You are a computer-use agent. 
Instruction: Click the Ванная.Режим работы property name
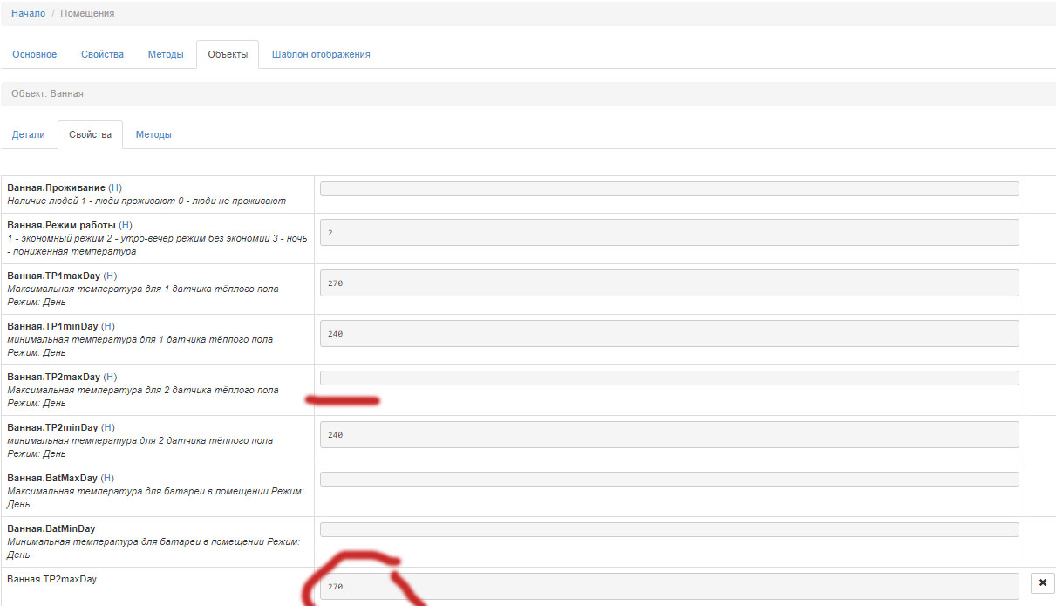pyautogui.click(x=61, y=225)
